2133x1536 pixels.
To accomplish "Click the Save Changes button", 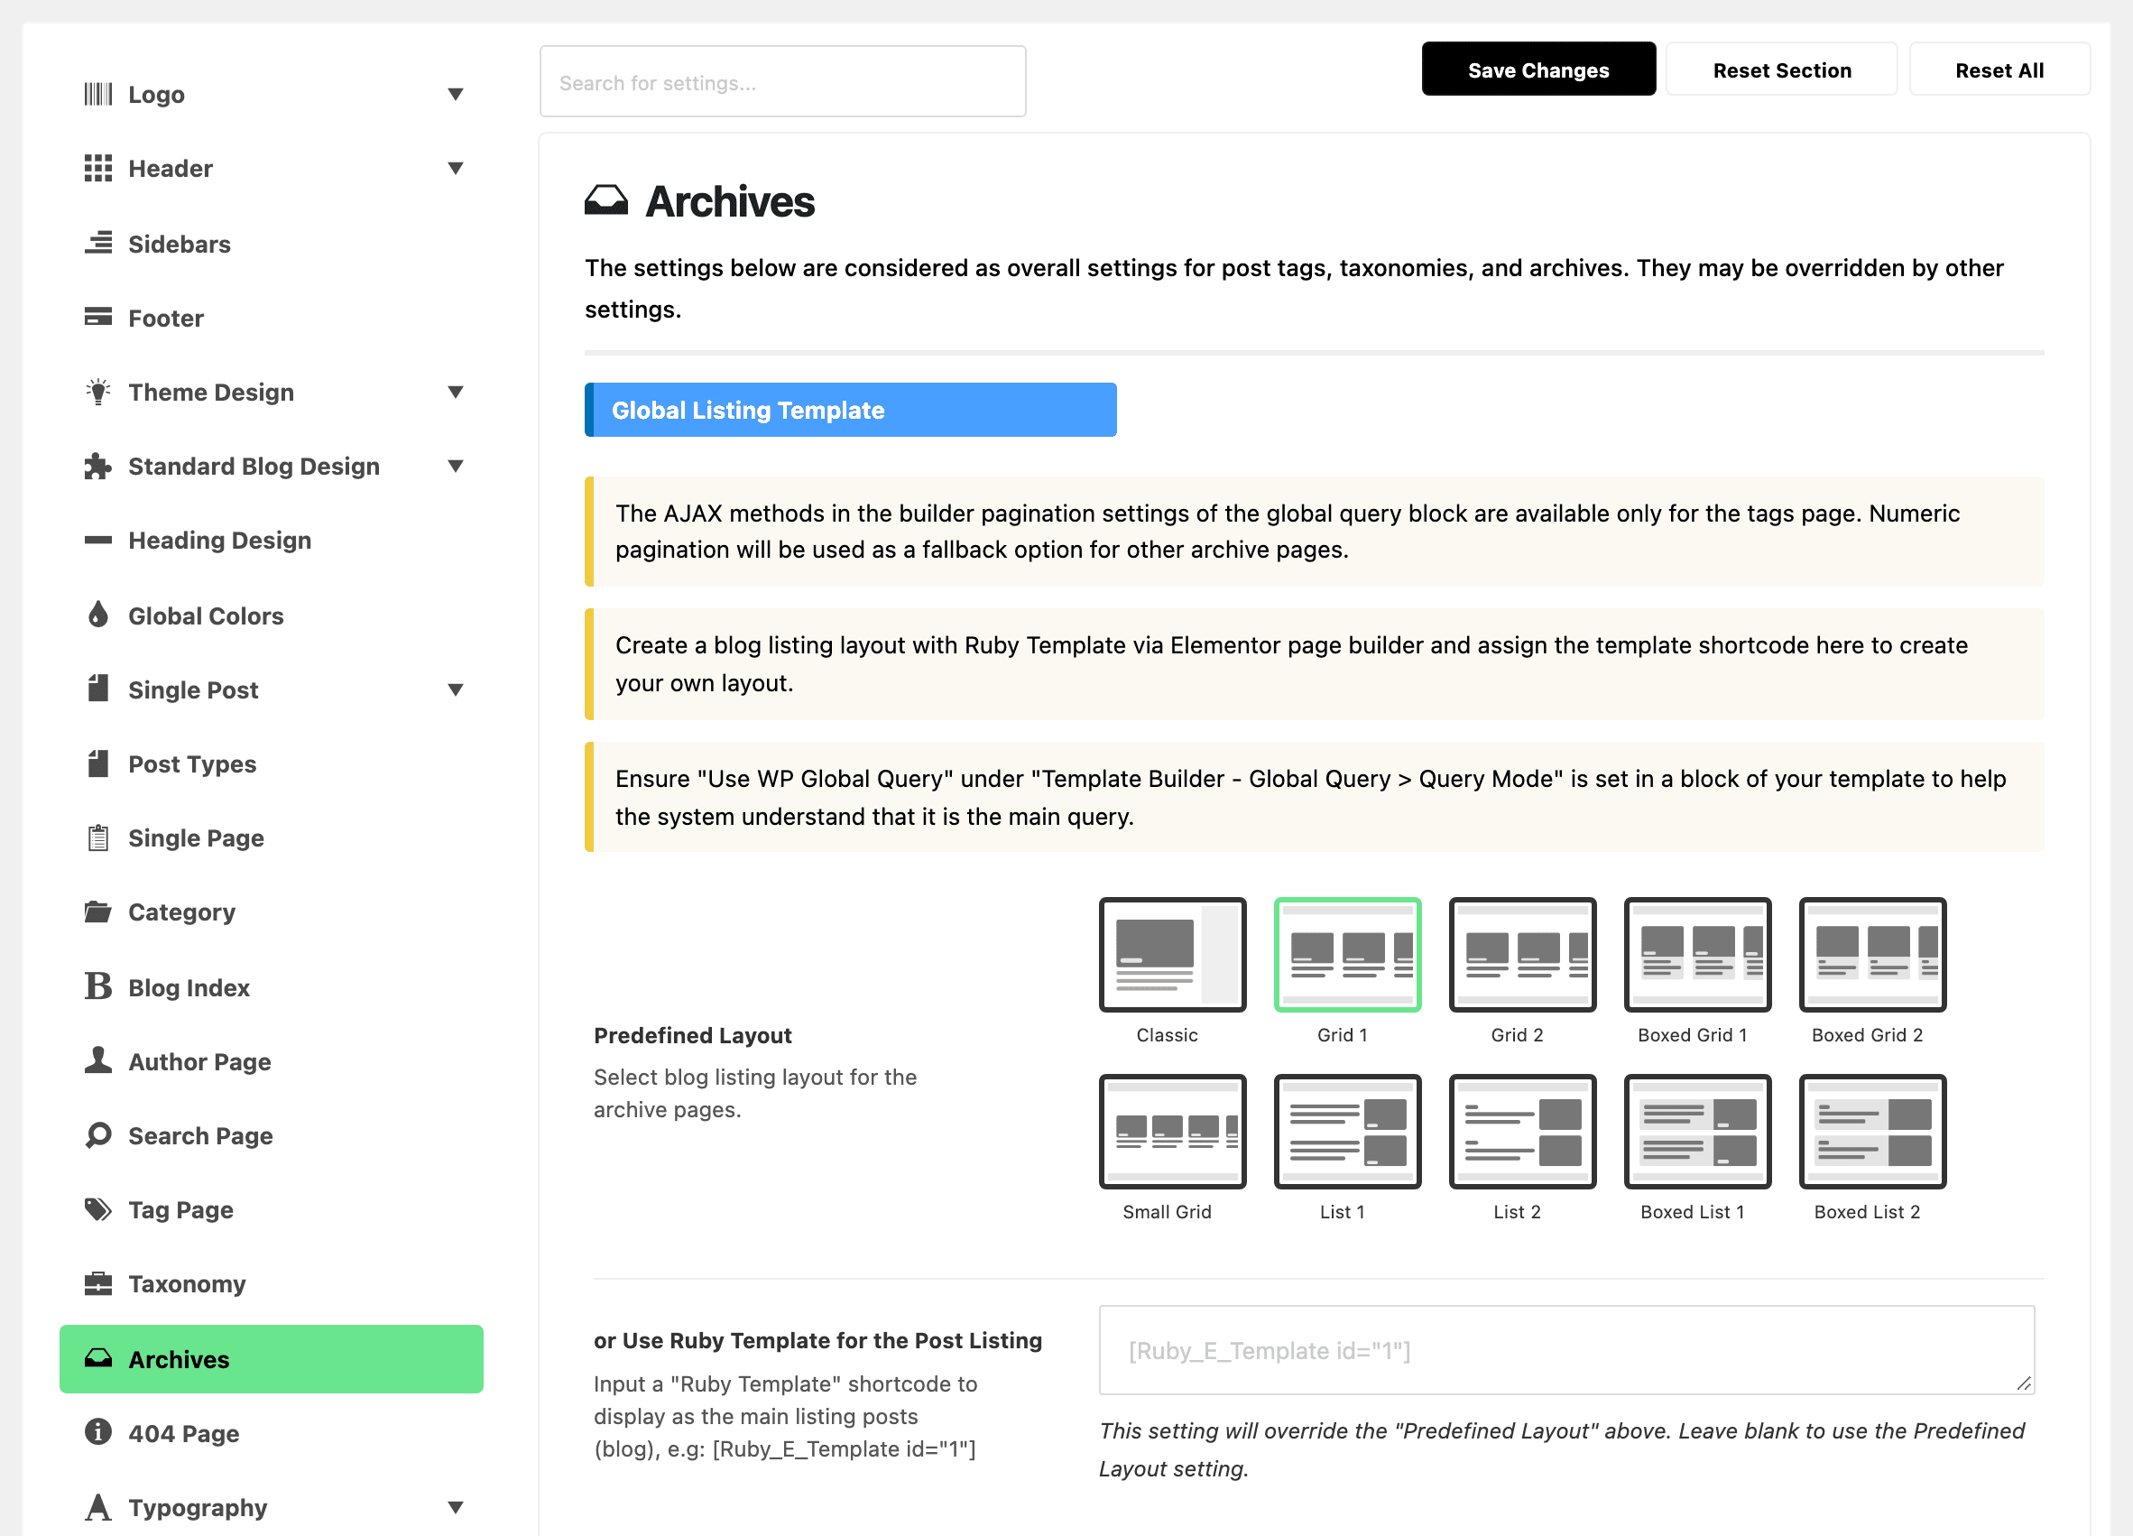I will 1537,69.
